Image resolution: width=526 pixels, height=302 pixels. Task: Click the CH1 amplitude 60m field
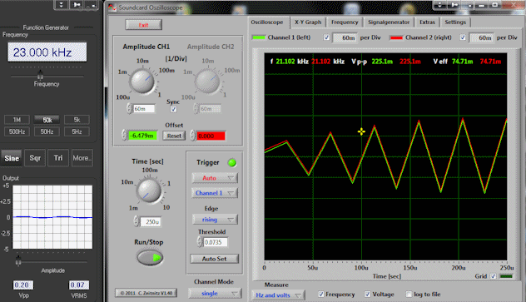coord(144,109)
